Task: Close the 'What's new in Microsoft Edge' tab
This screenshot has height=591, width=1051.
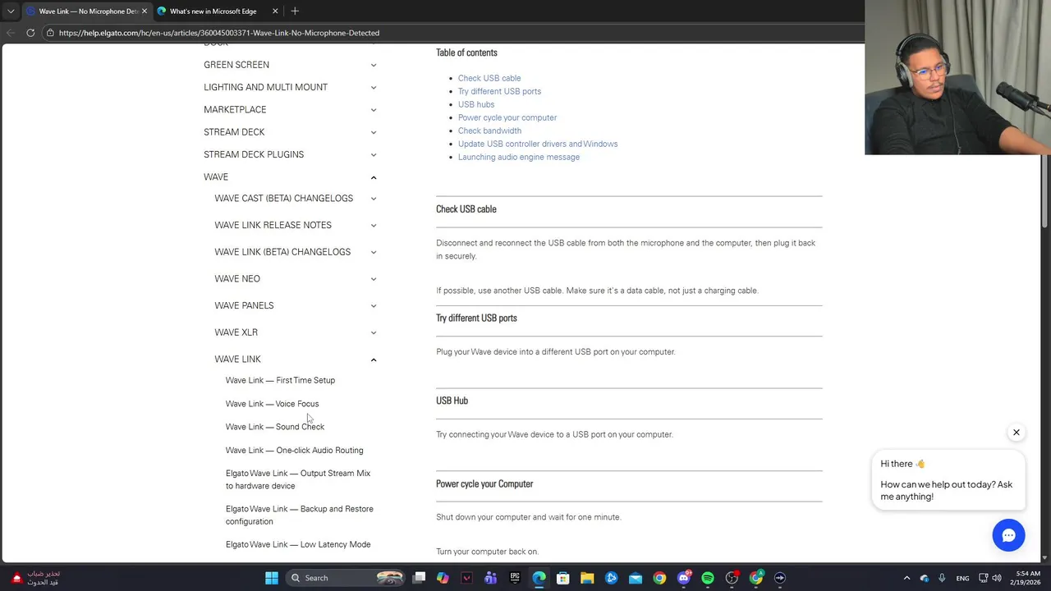Action: 275,11
